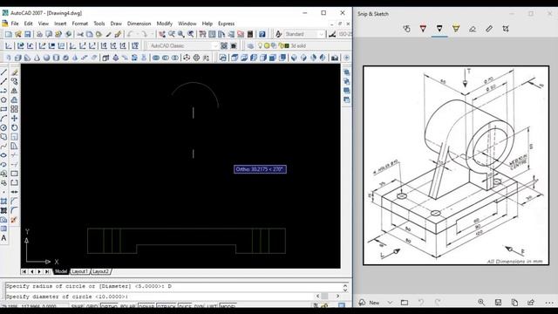This screenshot has width=558, height=314.
Task: Select the Polygon draw tool
Action: (3, 100)
